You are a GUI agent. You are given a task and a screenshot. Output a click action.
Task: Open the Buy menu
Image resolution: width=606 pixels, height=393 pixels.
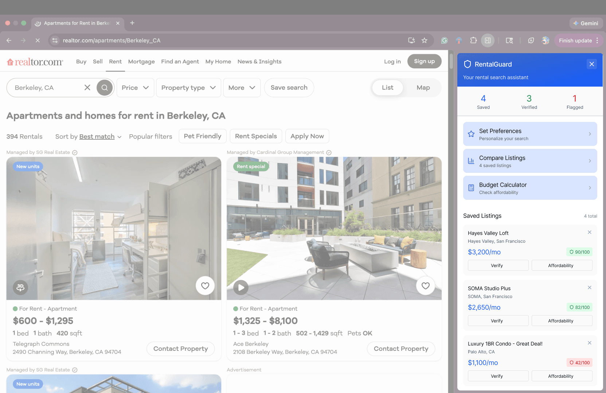click(81, 61)
